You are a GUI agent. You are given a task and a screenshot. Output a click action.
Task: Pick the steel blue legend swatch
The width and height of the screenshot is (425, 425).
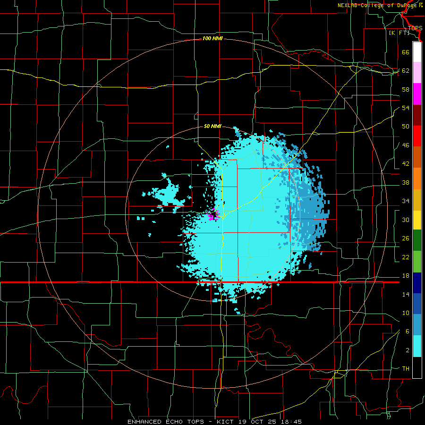[x=417, y=325]
